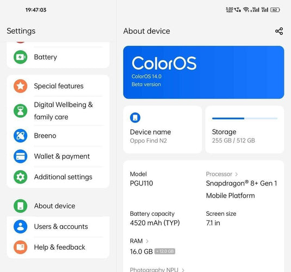The image size is (291, 272).
Task: Tap the share icon in About device
Action: pyautogui.click(x=279, y=31)
